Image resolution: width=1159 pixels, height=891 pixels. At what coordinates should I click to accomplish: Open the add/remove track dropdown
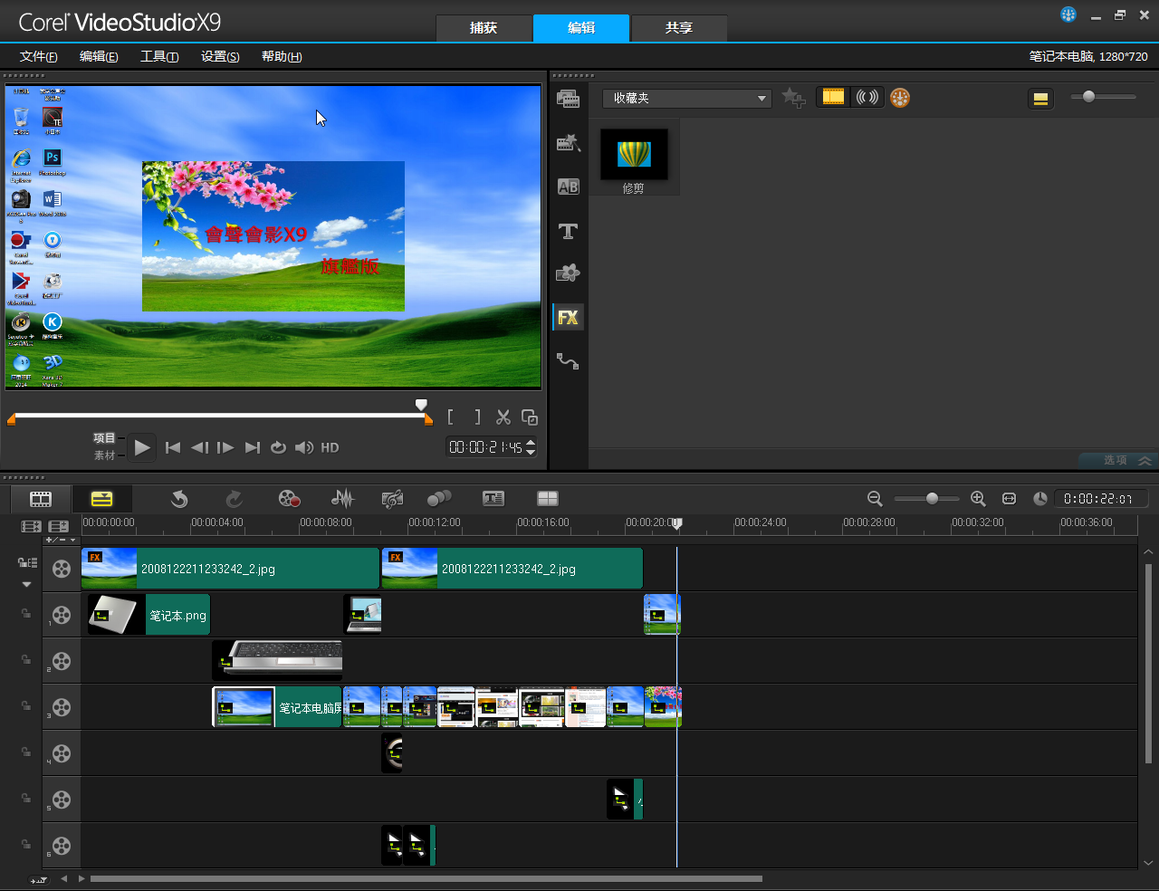61,541
